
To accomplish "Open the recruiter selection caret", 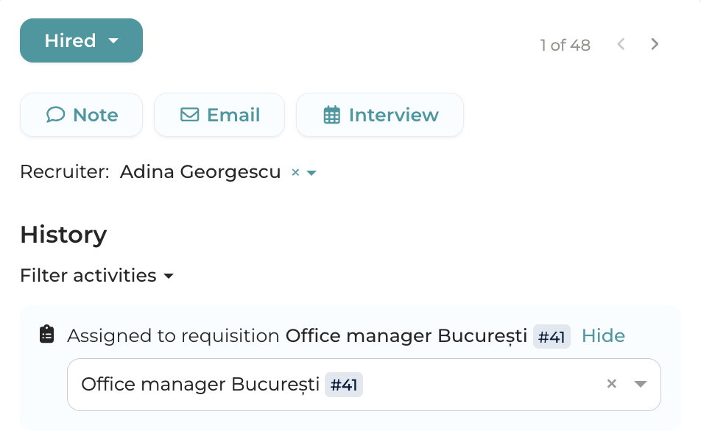I will pos(311,173).
